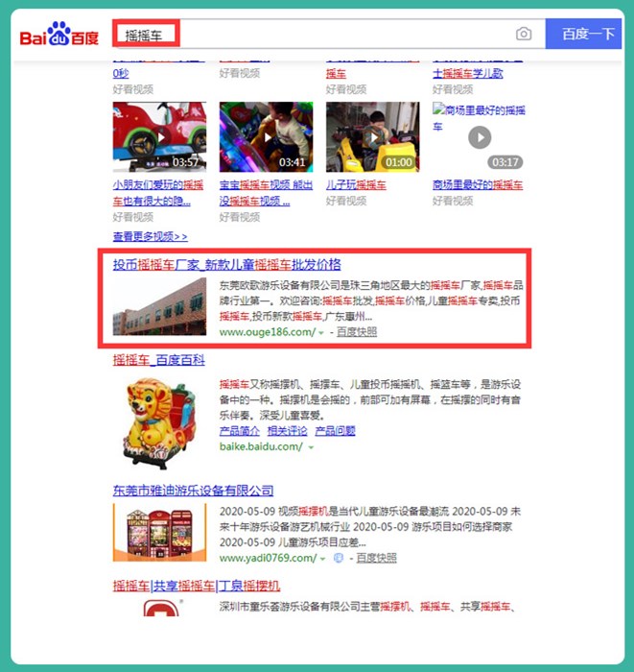Focus the search box containing 摇摇车

point(328,34)
